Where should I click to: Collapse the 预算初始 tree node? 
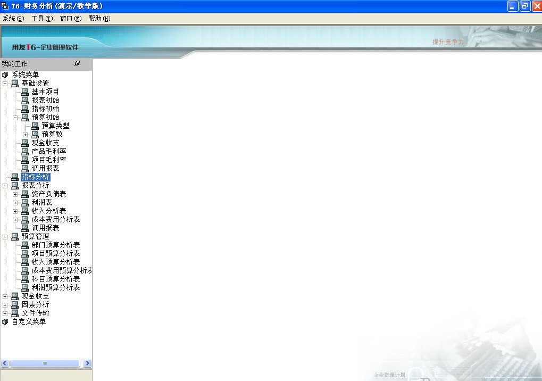[15, 118]
